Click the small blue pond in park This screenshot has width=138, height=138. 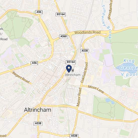coord(110,101)
